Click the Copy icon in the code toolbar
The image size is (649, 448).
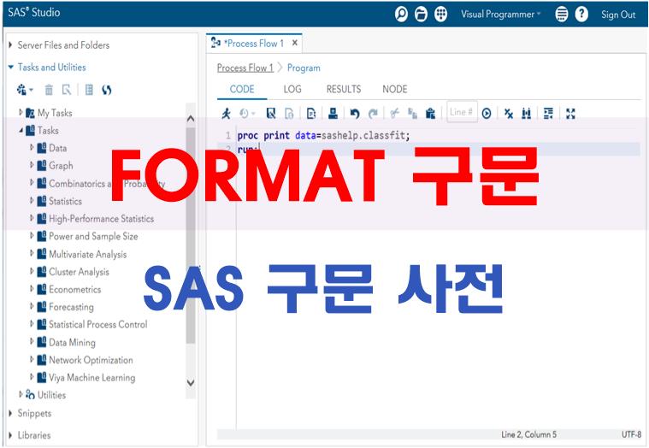coord(412,113)
